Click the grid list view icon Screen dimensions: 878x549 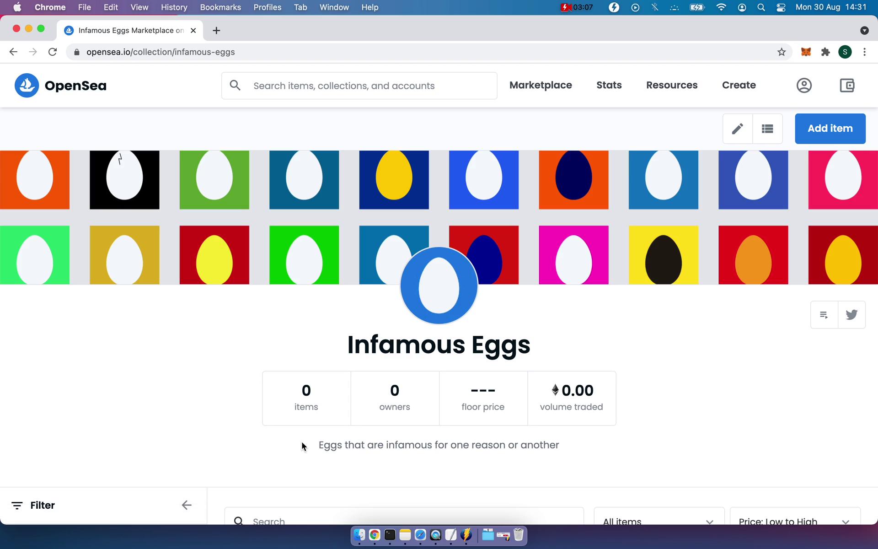767,128
